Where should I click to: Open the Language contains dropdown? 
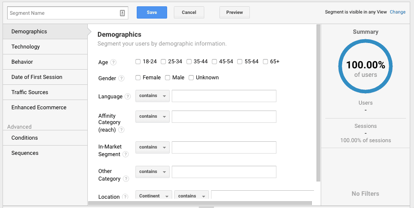click(x=152, y=96)
